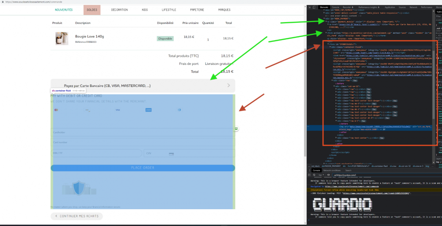Open the Recorder tab
Viewport: 442px width, 226px height.
pos(348,7)
